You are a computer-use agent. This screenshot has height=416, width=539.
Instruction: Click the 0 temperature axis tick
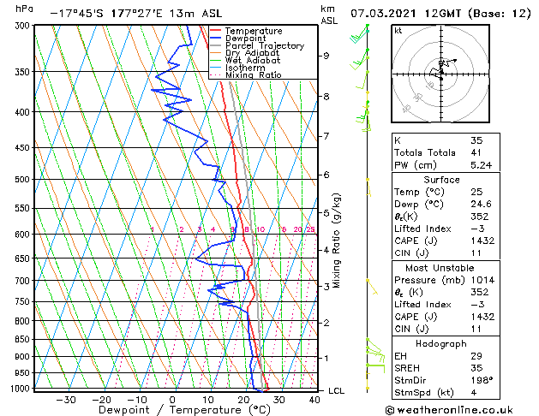coord(172,400)
